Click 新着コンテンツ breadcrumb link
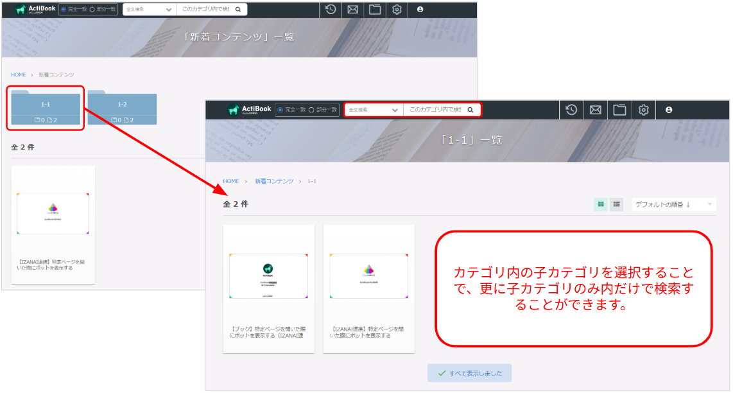This screenshot has height=393, width=733. click(274, 181)
